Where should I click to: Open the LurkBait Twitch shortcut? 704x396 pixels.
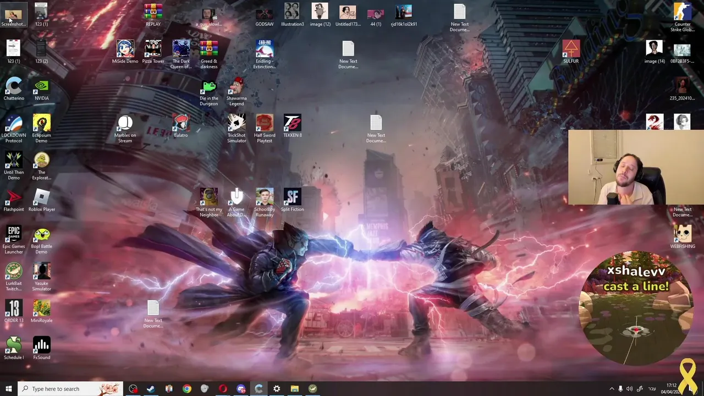click(14, 277)
